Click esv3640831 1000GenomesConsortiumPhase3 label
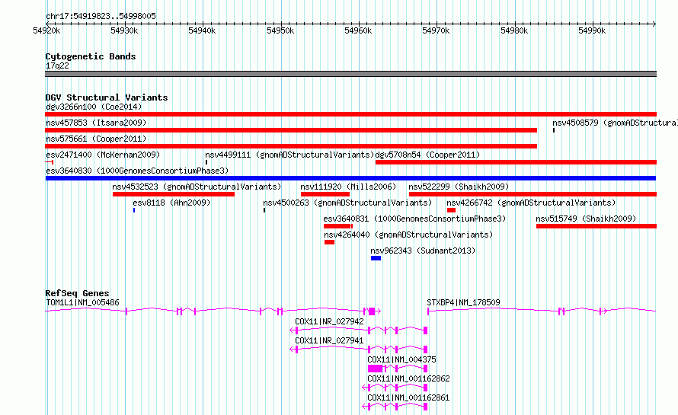 coord(414,219)
